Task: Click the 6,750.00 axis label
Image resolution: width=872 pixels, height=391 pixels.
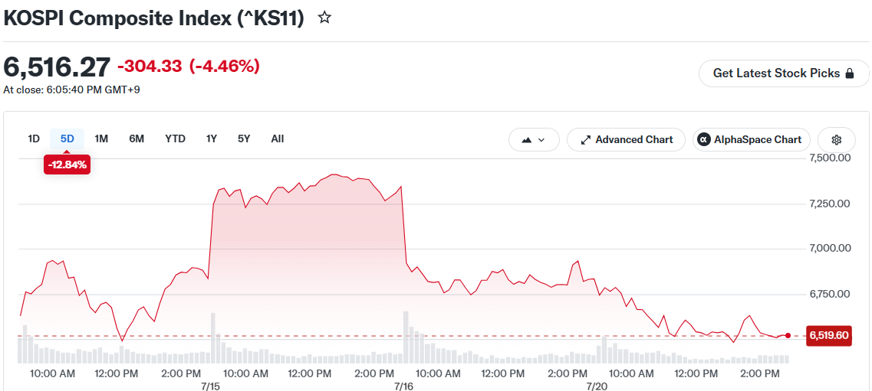Action: click(x=828, y=294)
